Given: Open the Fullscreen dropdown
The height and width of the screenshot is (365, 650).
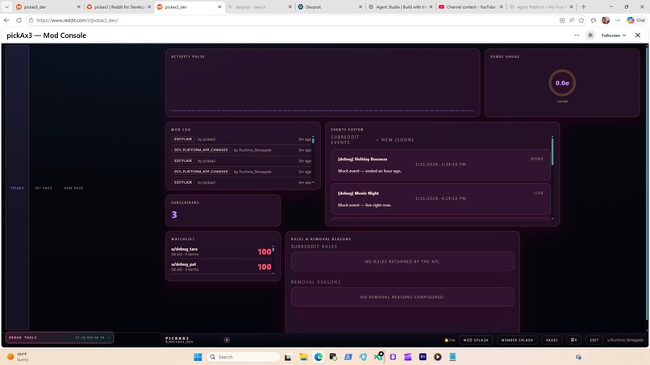Looking at the screenshot, I should pyautogui.click(x=614, y=35).
